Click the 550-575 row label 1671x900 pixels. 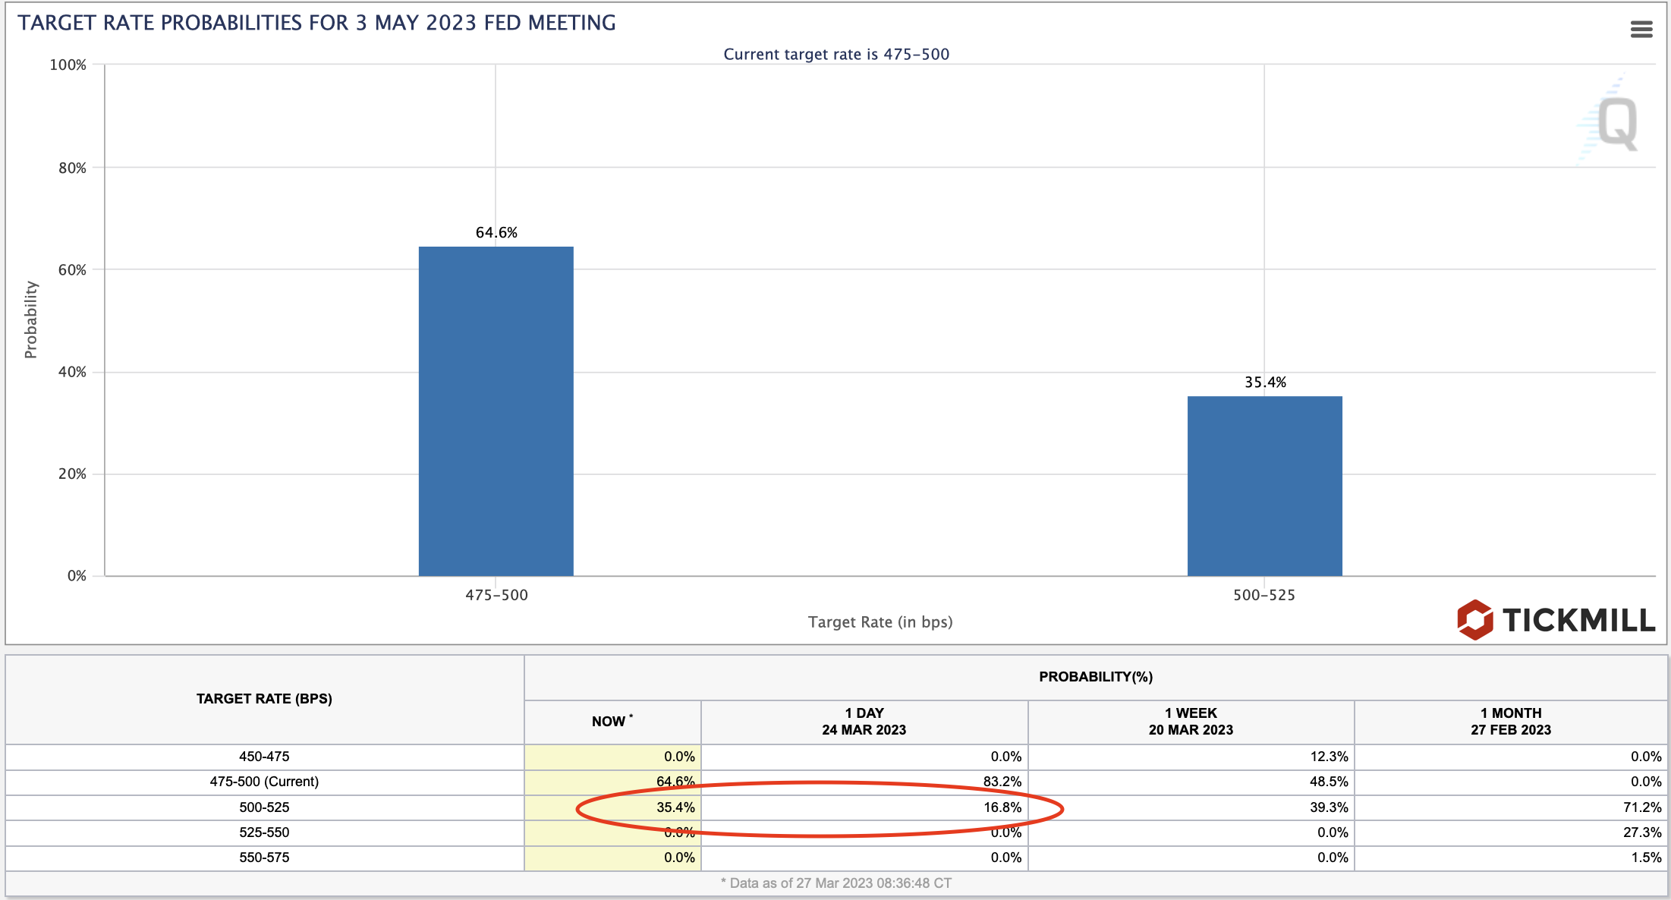(264, 858)
